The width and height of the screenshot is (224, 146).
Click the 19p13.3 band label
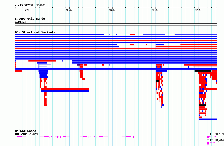pos(20,22)
